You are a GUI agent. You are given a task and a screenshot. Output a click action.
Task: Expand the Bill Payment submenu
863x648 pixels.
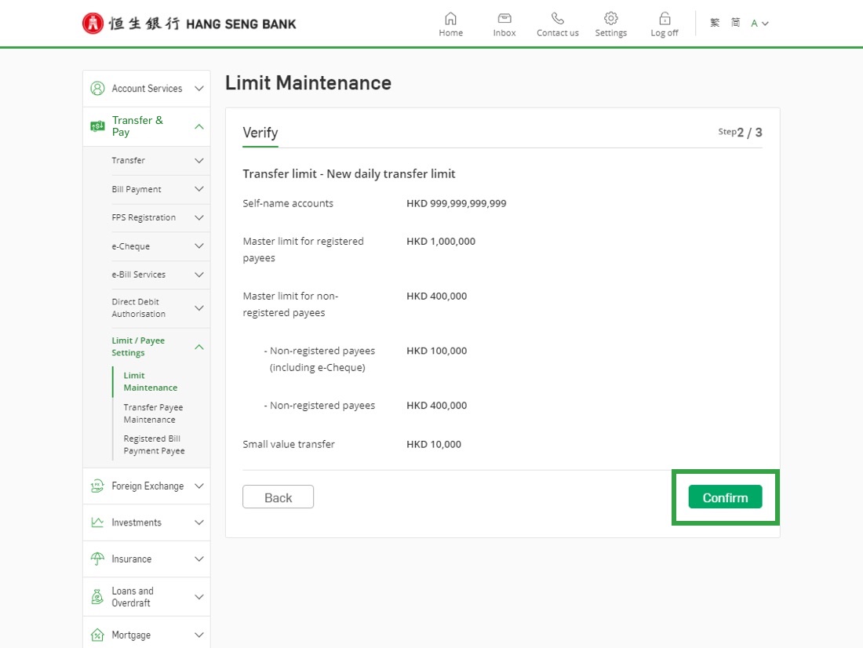(x=198, y=189)
